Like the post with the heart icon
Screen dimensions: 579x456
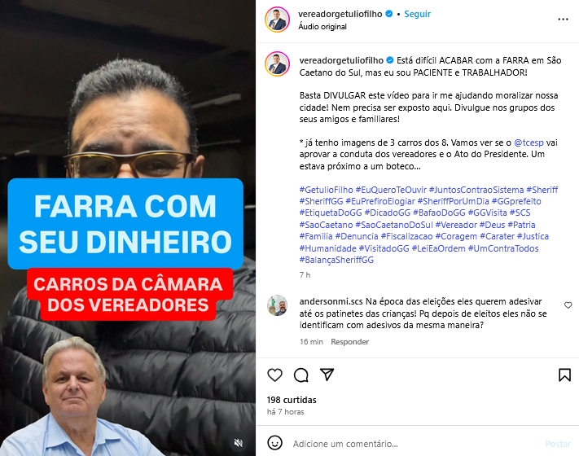(274, 375)
